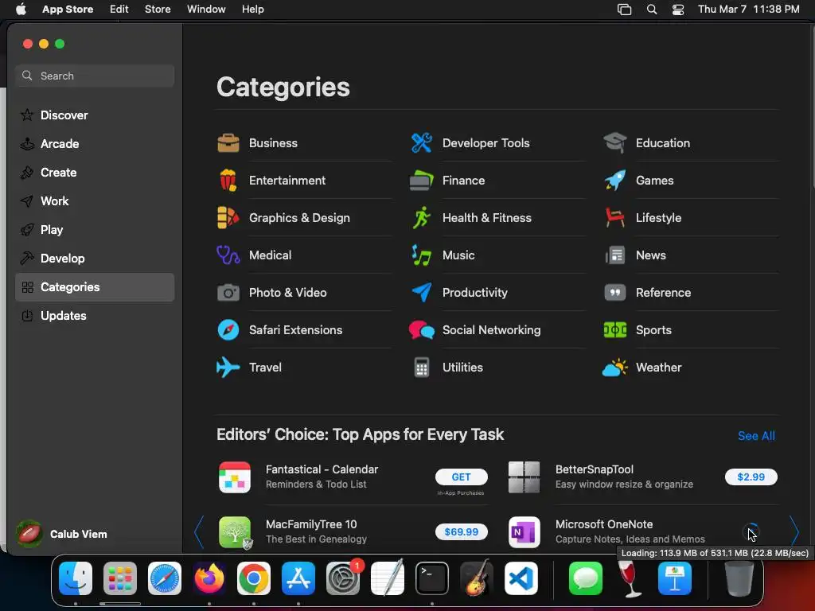815x611 pixels.
Task: Launch Firefox from the Dock
Action: coord(209,578)
